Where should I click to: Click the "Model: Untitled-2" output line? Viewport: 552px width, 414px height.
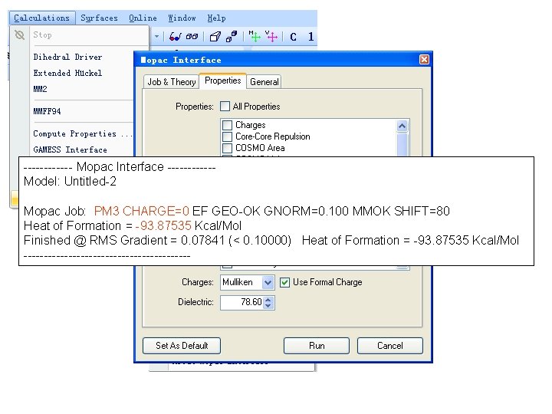pyautogui.click(x=70, y=181)
